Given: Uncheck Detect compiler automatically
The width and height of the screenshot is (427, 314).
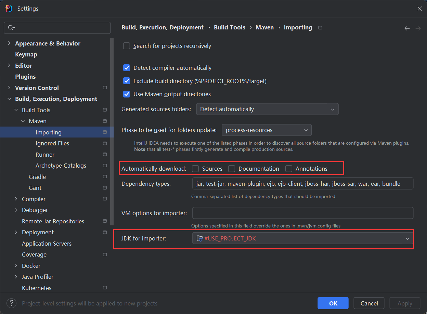Looking at the screenshot, I should pos(127,68).
